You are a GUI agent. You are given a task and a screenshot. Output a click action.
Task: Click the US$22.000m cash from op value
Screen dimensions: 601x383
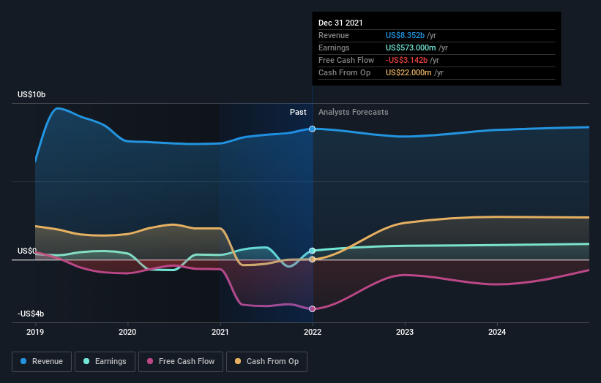[x=408, y=72]
